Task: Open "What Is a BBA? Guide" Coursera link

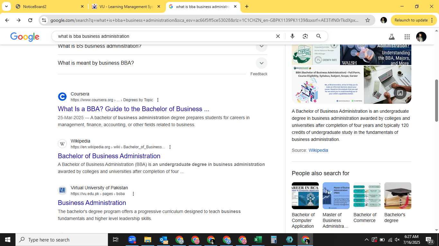Action: 133,109
